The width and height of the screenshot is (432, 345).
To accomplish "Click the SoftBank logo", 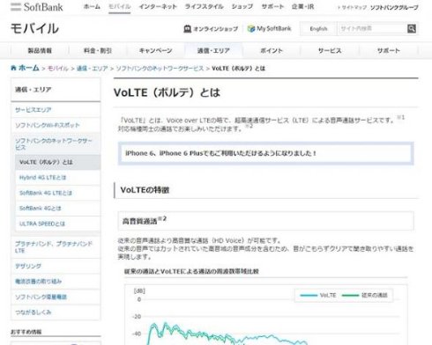I will (x=37, y=7).
